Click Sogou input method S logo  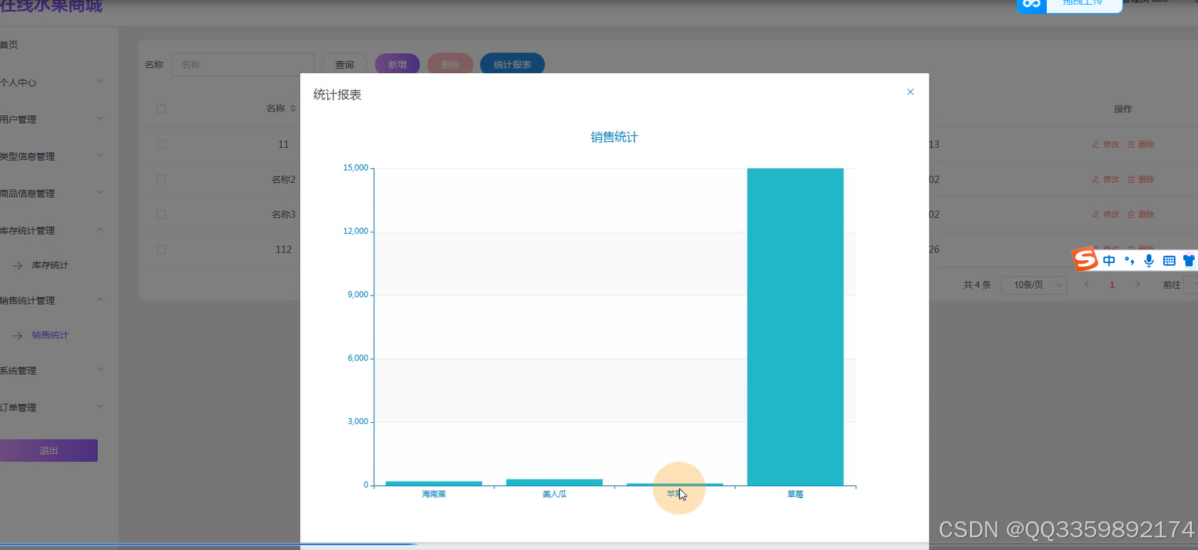click(1085, 259)
